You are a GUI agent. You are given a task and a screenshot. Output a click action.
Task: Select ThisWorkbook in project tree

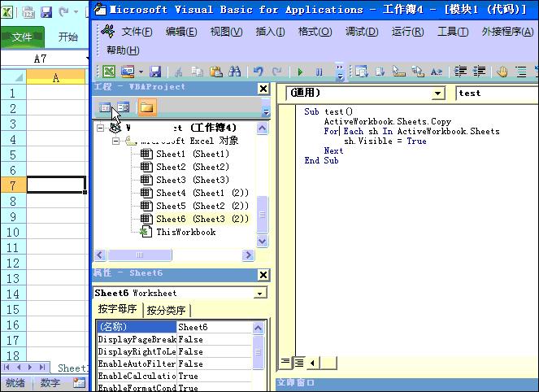point(186,232)
